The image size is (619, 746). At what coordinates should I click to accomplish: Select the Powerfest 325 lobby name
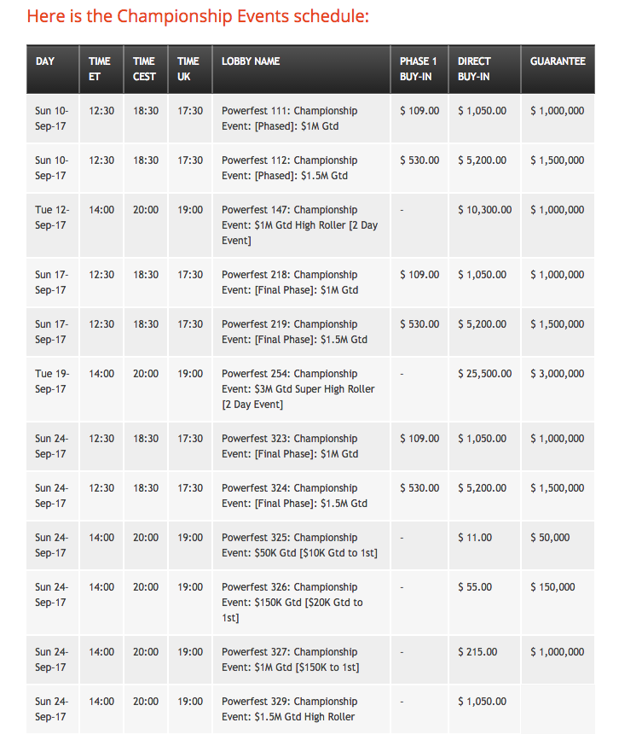coord(299,545)
